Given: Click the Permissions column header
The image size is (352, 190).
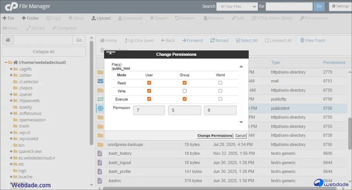Looking at the screenshot, I should pyautogui.click(x=334, y=63).
